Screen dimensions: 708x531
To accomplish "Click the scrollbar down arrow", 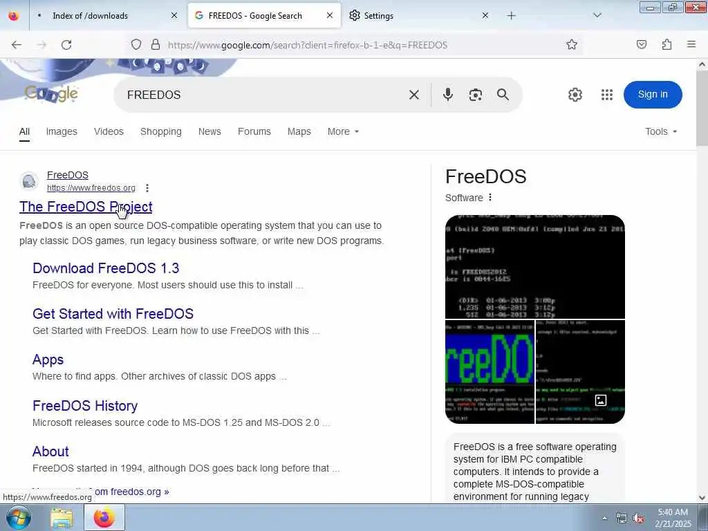I will pyautogui.click(x=702, y=498).
